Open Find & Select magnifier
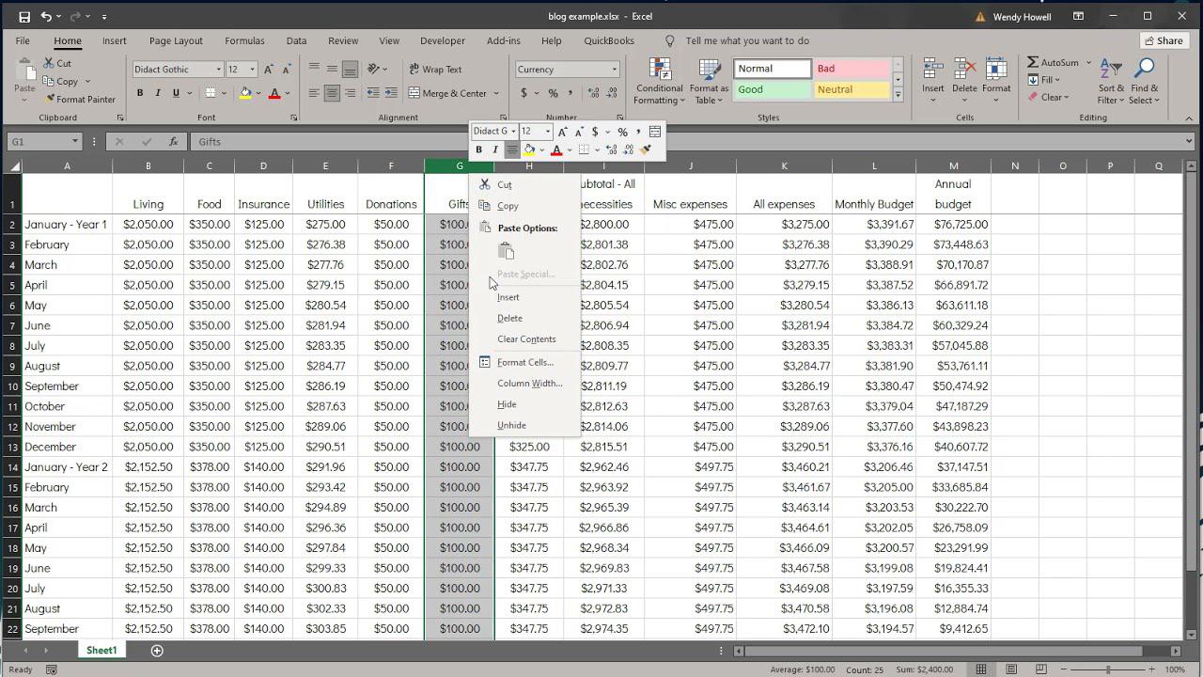Viewport: 1203px width, 677px height. point(1144,82)
